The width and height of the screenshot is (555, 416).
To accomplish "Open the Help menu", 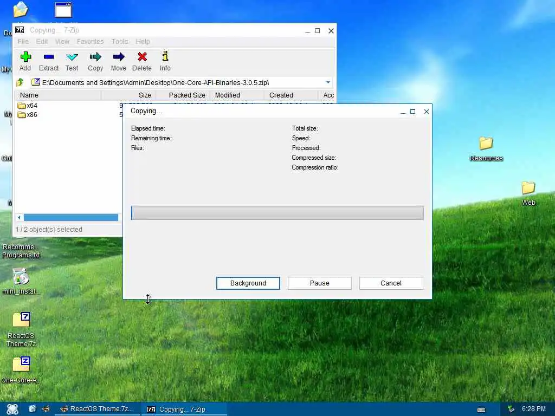I will (x=143, y=41).
